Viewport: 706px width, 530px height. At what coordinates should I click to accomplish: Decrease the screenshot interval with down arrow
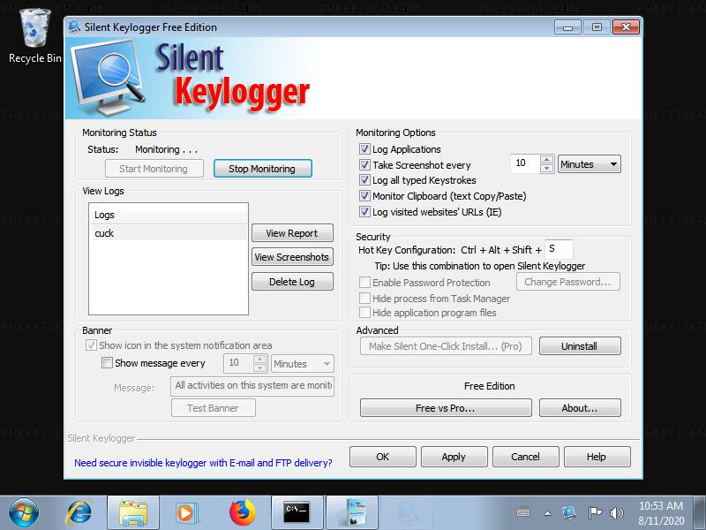click(x=546, y=168)
